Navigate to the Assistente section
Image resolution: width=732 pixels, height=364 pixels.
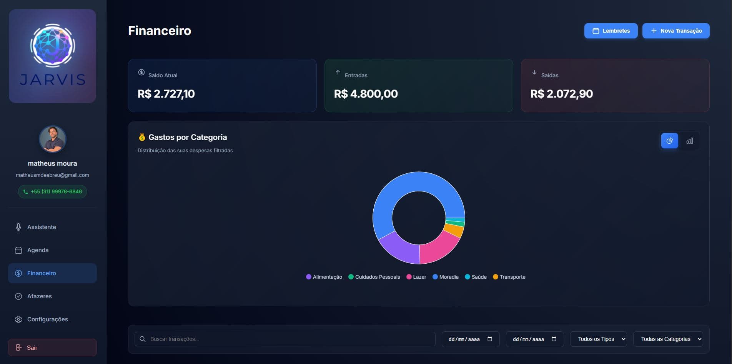42,227
